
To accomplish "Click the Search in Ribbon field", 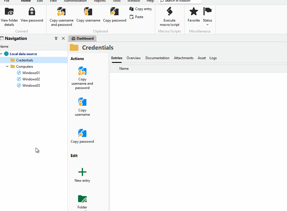I will coord(181,1).
